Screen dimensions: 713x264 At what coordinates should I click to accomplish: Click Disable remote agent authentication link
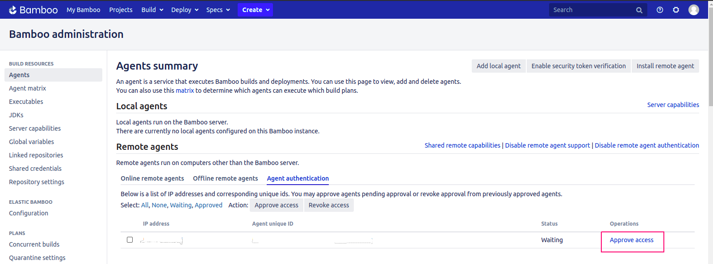647,145
